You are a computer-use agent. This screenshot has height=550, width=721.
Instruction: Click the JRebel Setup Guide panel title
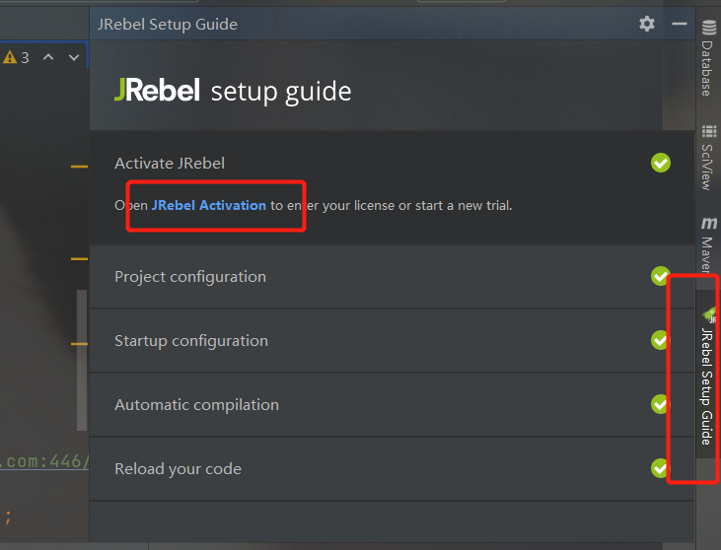click(168, 24)
